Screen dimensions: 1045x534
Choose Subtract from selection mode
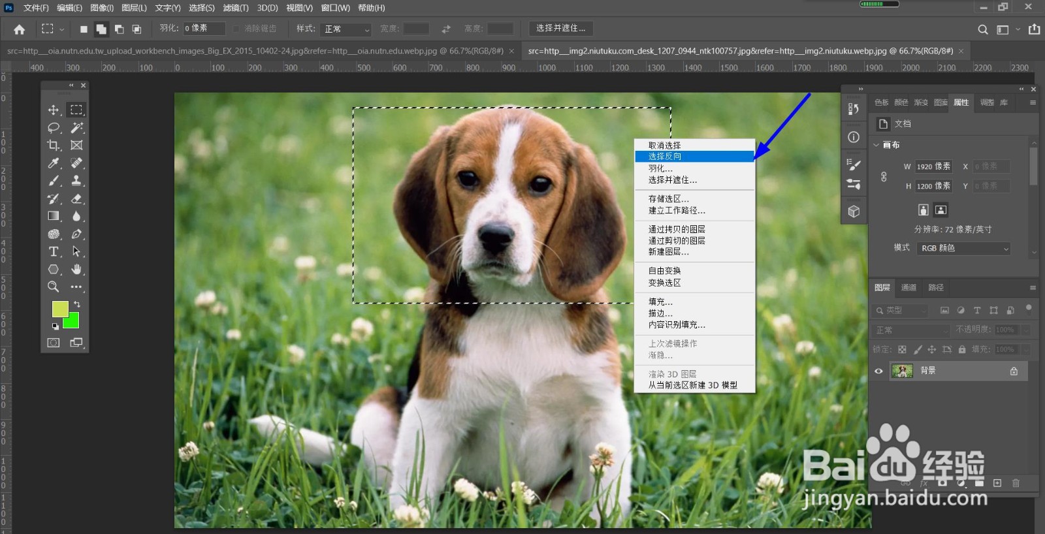[x=119, y=29]
